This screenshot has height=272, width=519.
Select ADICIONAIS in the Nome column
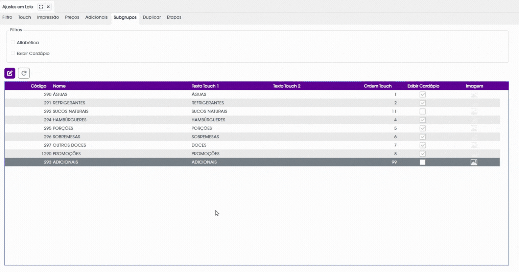[65, 162]
